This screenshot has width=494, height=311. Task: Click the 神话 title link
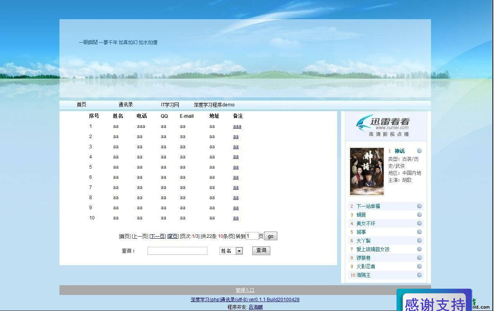point(399,151)
